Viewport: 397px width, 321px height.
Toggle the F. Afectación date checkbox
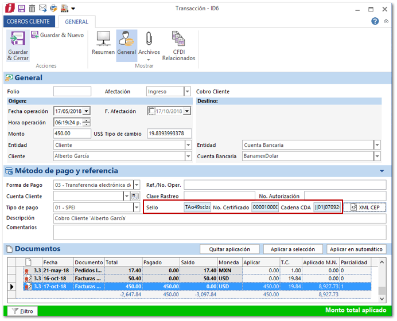pyautogui.click(x=152, y=111)
